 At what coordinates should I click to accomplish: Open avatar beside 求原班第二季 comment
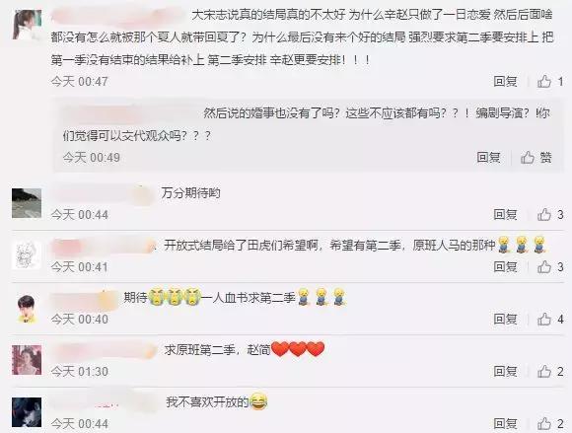coord(27,360)
